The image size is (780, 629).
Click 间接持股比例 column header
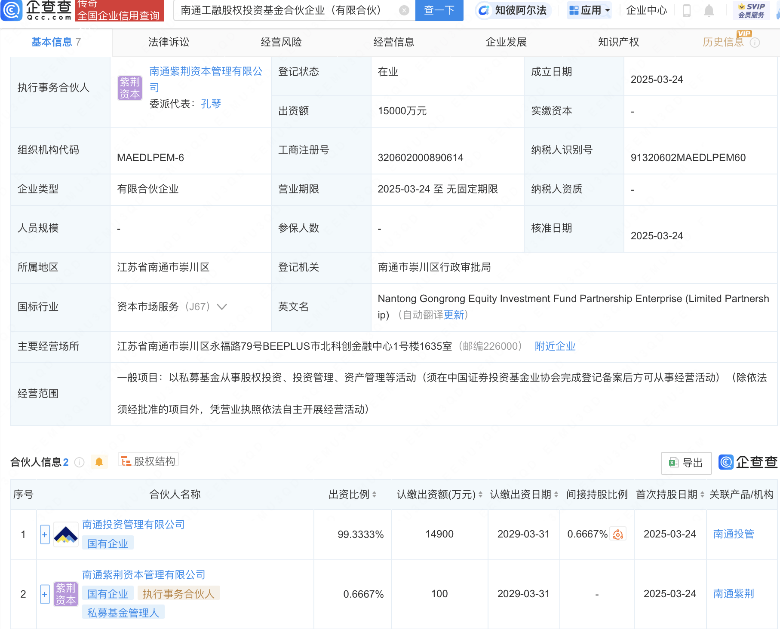click(597, 495)
